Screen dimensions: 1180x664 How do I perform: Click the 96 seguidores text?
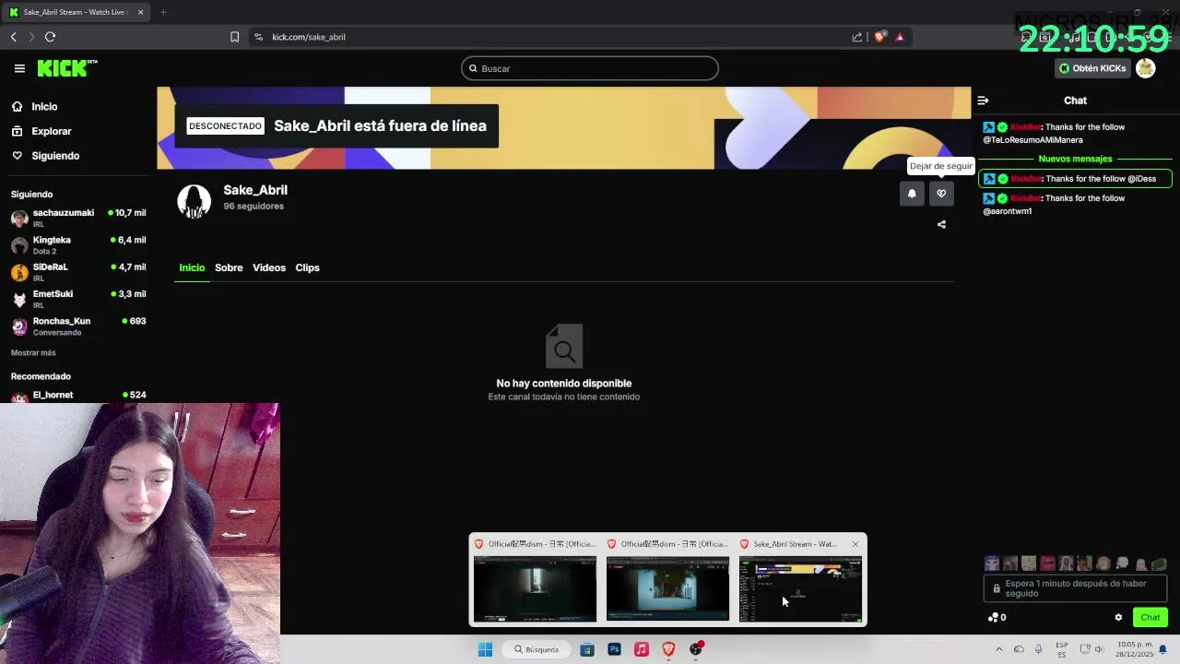click(254, 207)
